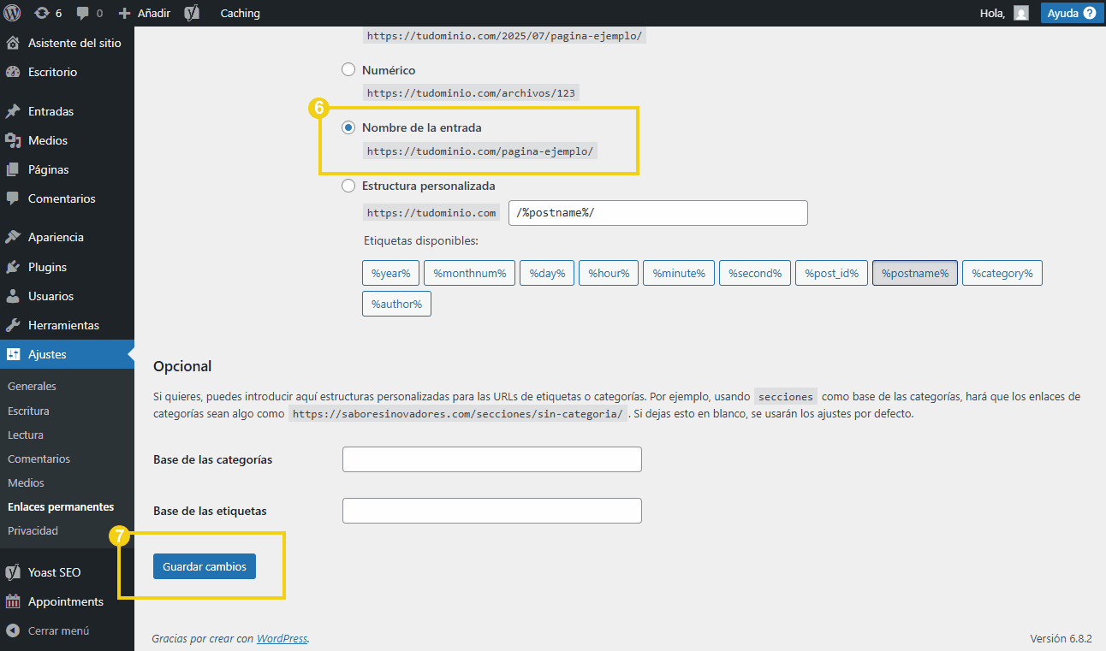Open the Generales settings submenu item
Screen dimensions: 1106x651
(32, 386)
